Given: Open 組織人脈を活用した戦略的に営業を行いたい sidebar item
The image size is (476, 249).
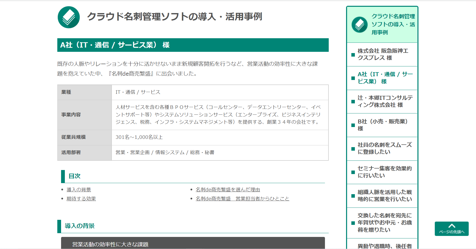Looking at the screenshot, I should [x=385, y=196].
